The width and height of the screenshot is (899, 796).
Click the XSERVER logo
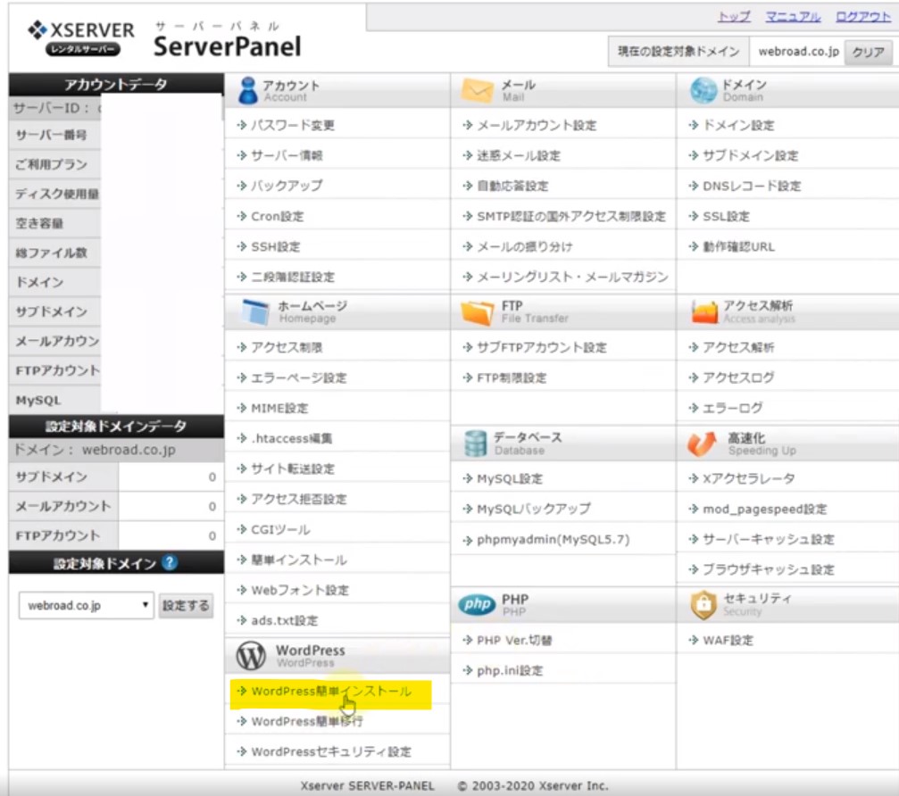[x=81, y=37]
